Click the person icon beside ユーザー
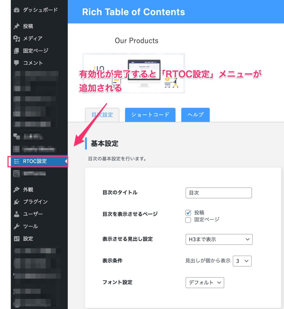 17,214
